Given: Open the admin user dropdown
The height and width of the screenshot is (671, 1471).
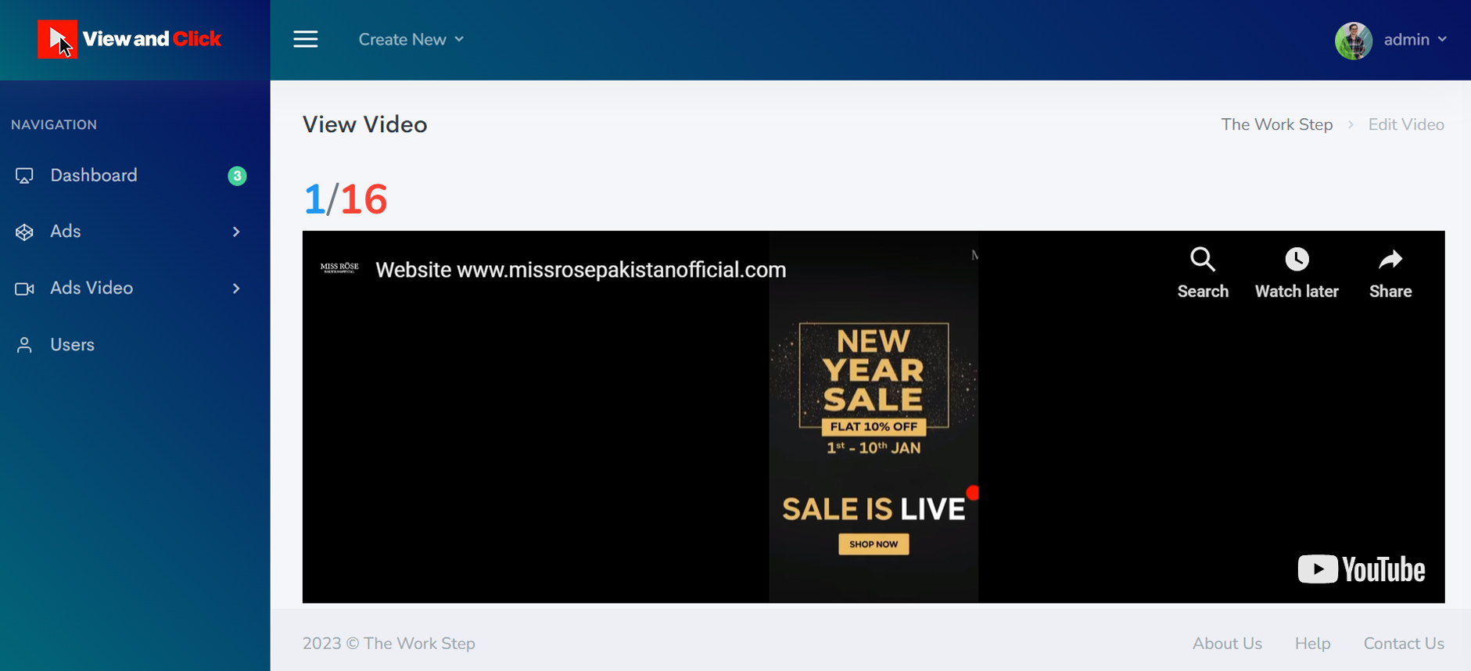Looking at the screenshot, I should [x=1415, y=39].
